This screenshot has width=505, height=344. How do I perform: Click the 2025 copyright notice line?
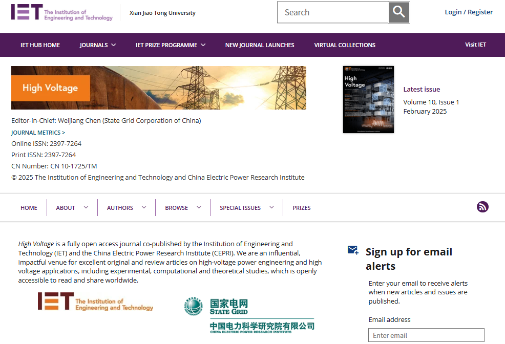(x=158, y=177)
